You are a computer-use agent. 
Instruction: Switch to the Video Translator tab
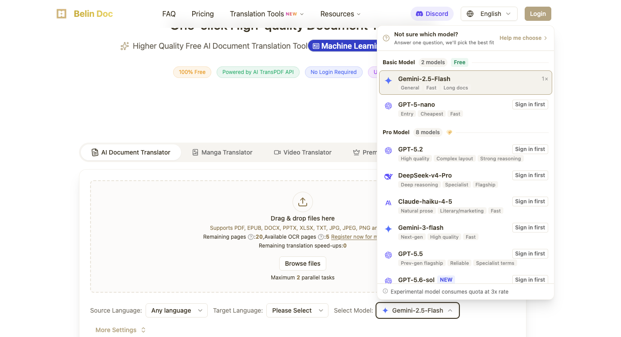coord(303,152)
